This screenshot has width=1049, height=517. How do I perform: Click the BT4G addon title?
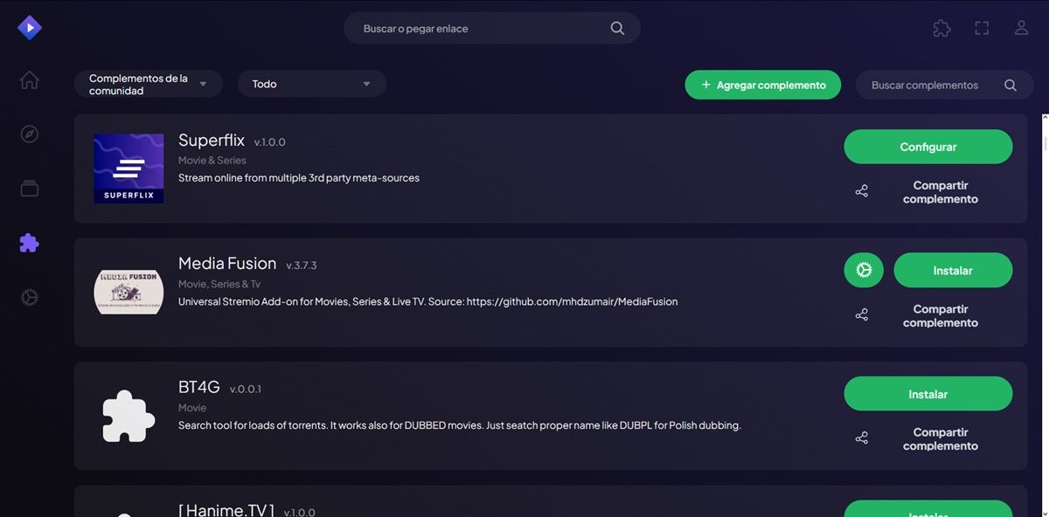click(x=199, y=387)
